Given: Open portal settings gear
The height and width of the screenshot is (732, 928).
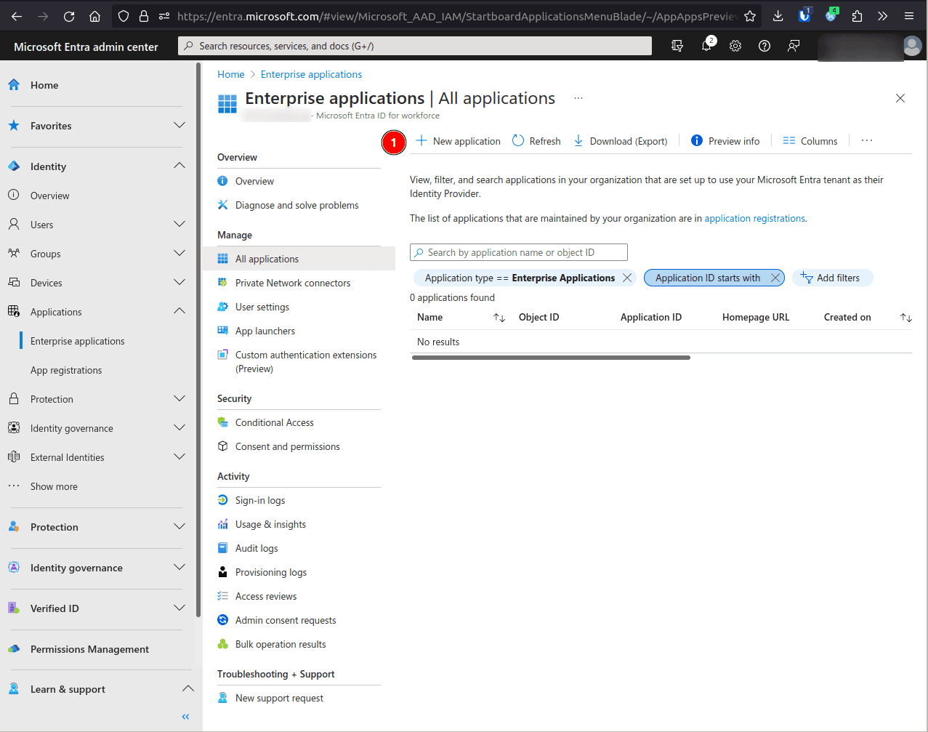Looking at the screenshot, I should pyautogui.click(x=735, y=46).
